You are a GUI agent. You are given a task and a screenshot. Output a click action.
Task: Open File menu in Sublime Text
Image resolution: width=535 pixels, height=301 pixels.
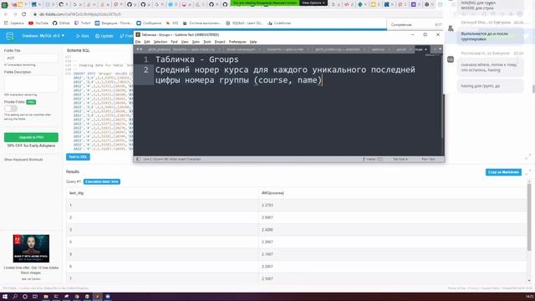[138, 42]
